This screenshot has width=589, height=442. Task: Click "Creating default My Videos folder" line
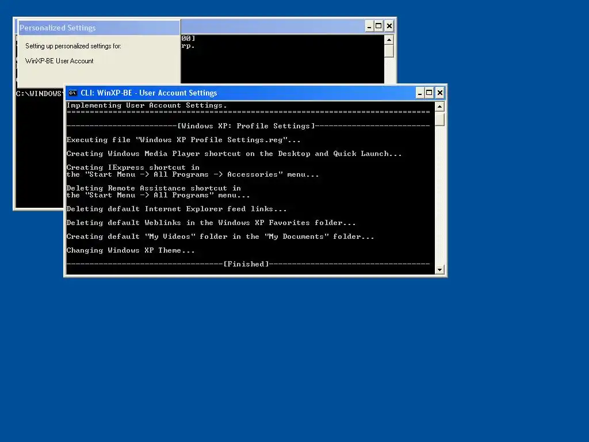(x=220, y=237)
